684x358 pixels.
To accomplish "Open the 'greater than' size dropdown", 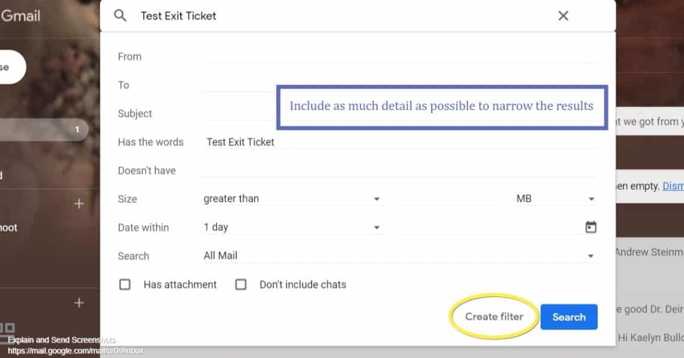I will click(376, 198).
